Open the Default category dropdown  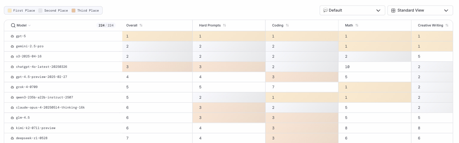point(353,10)
